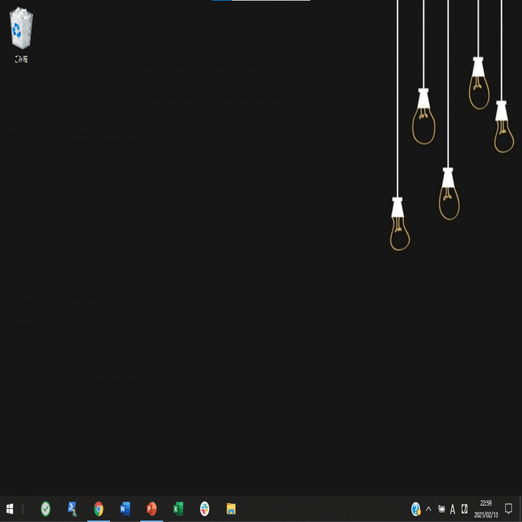
Task: Launch the blue PowerShell-style taskbar icon
Action: coord(72,509)
